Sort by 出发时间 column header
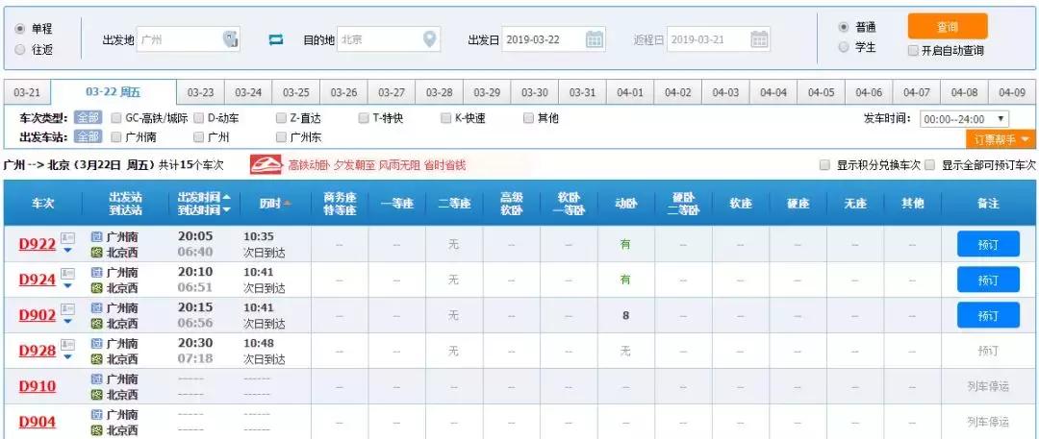Image resolution: width=1039 pixels, height=439 pixels. [204, 197]
